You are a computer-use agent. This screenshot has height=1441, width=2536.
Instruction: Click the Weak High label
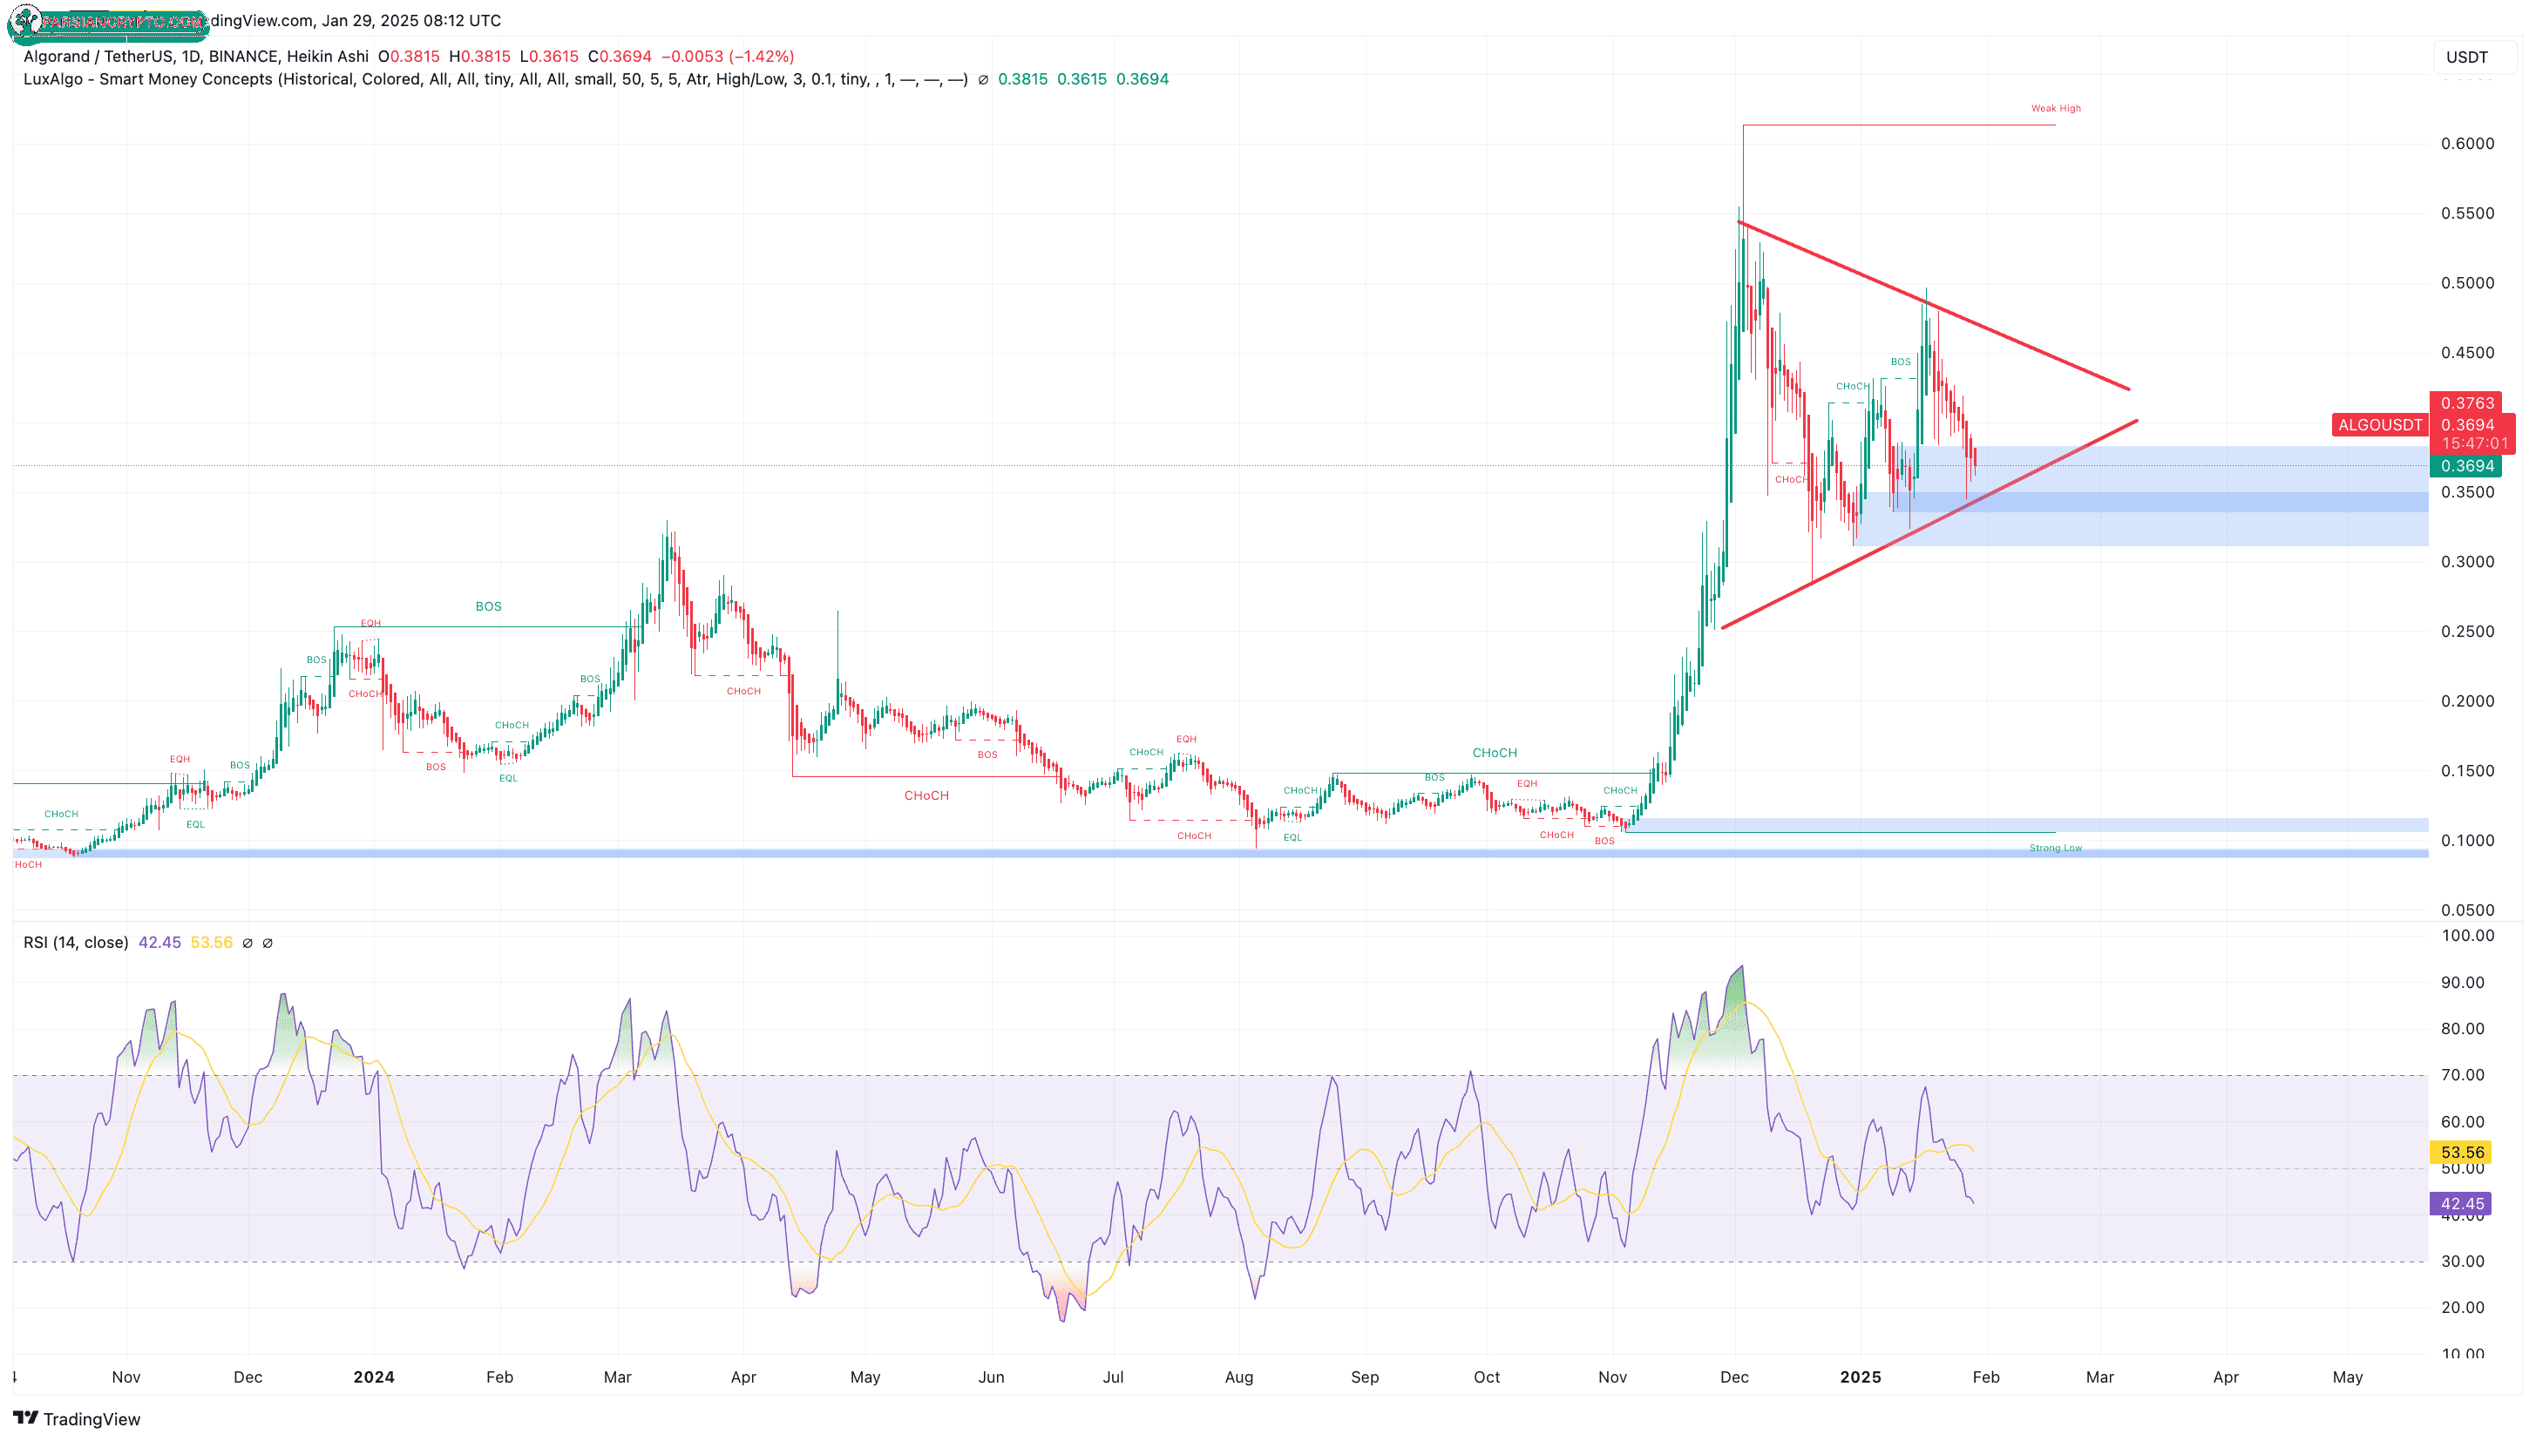point(2055,108)
